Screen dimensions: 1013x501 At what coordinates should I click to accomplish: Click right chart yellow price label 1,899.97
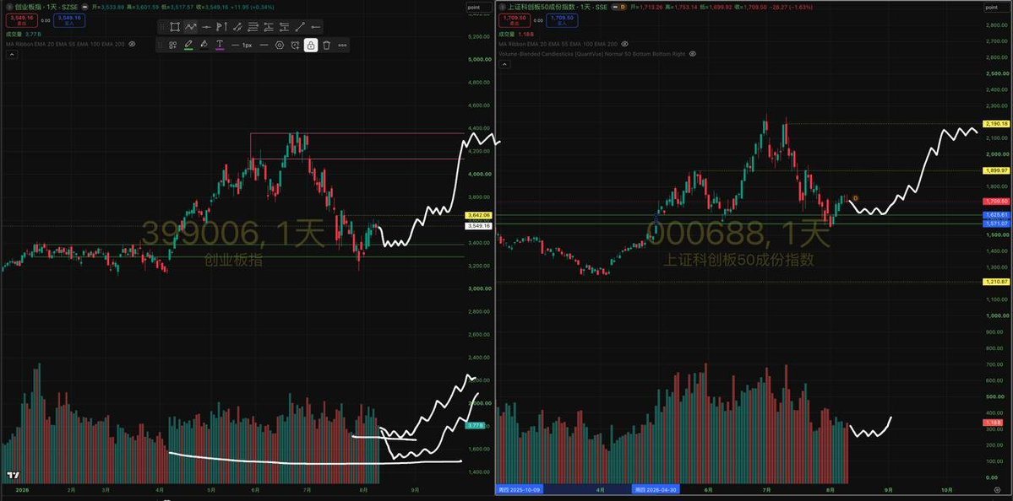click(994, 170)
